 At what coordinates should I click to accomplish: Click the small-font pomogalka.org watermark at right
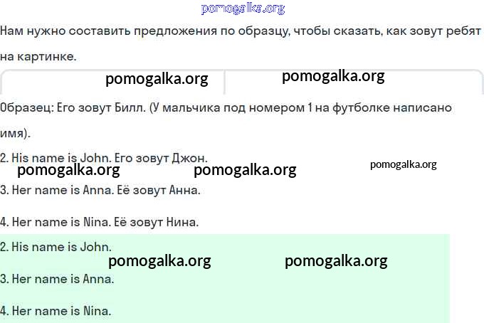point(403,164)
